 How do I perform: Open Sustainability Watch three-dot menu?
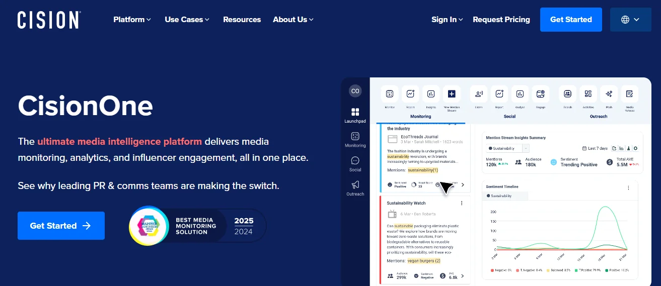click(x=462, y=203)
